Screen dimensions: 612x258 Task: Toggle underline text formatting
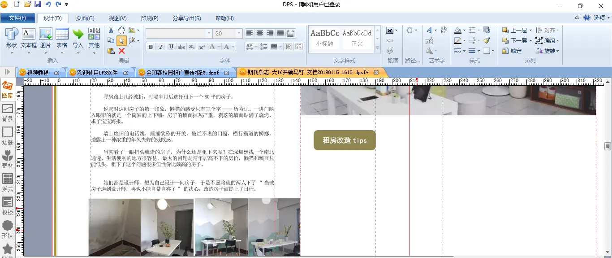click(171, 47)
